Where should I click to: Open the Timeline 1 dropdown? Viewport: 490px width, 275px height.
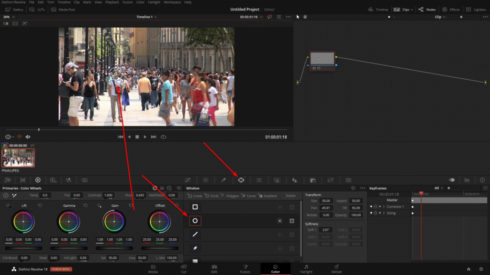click(148, 16)
